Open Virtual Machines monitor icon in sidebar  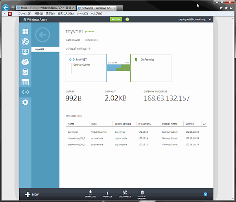25,52
